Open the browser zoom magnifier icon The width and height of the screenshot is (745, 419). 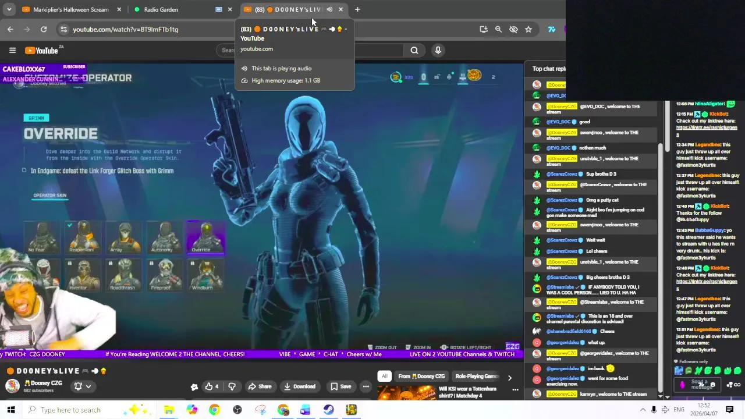coord(498,29)
